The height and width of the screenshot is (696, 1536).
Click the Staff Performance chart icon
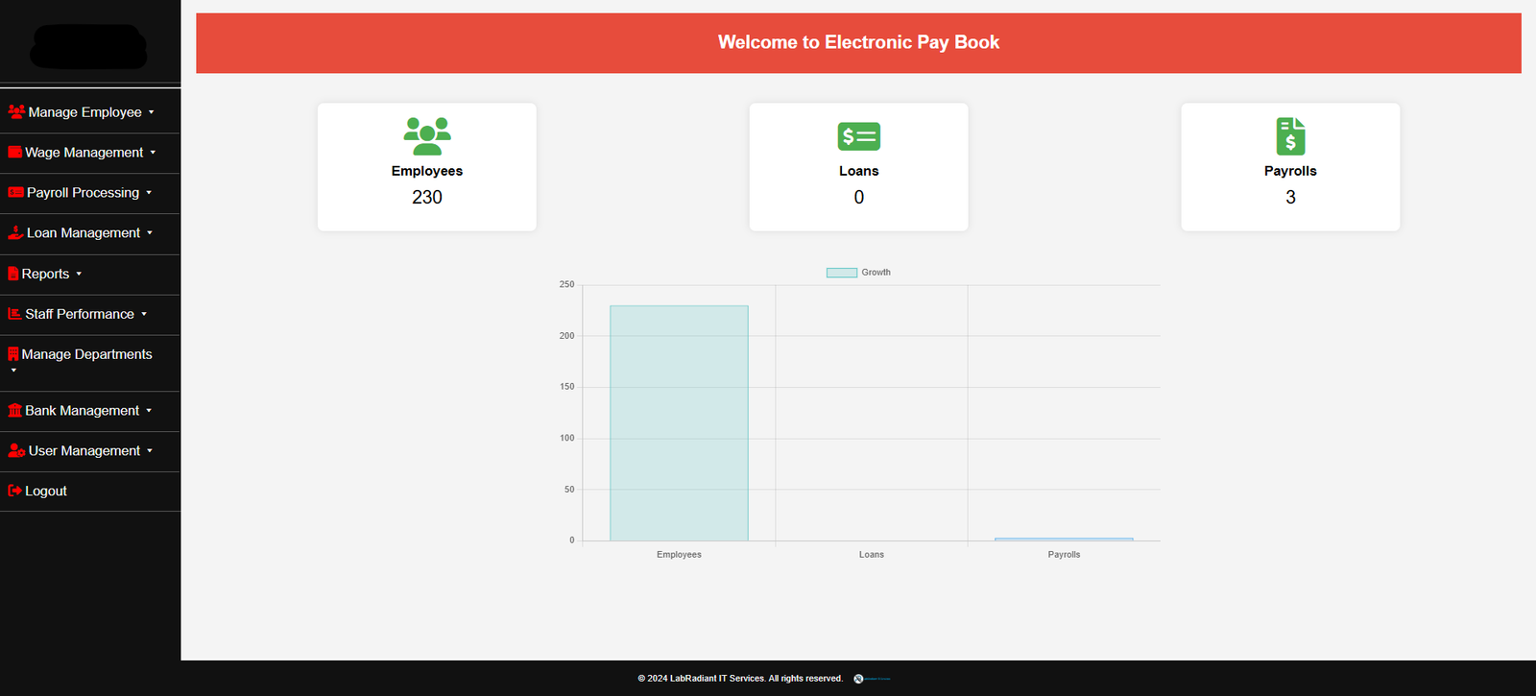[14, 314]
